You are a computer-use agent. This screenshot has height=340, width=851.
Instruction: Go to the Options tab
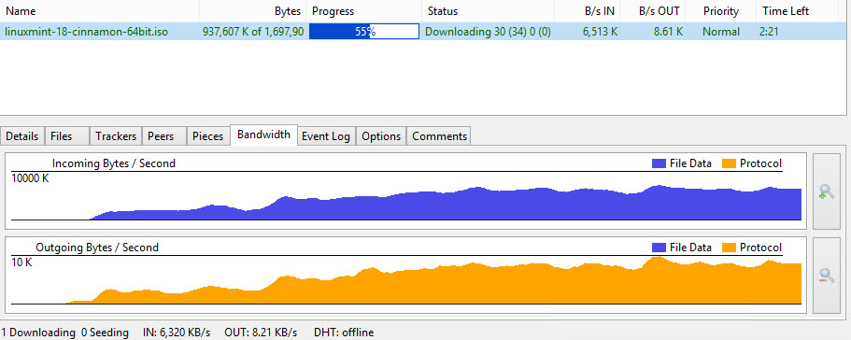(x=381, y=136)
